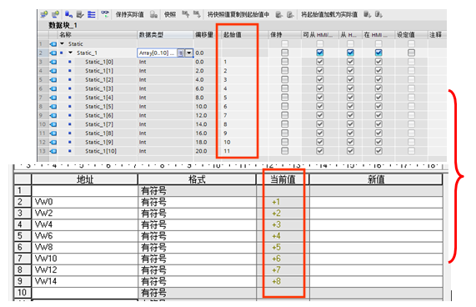
Task: Open the Array[0..10] data type dropdown
Action: click(189, 53)
